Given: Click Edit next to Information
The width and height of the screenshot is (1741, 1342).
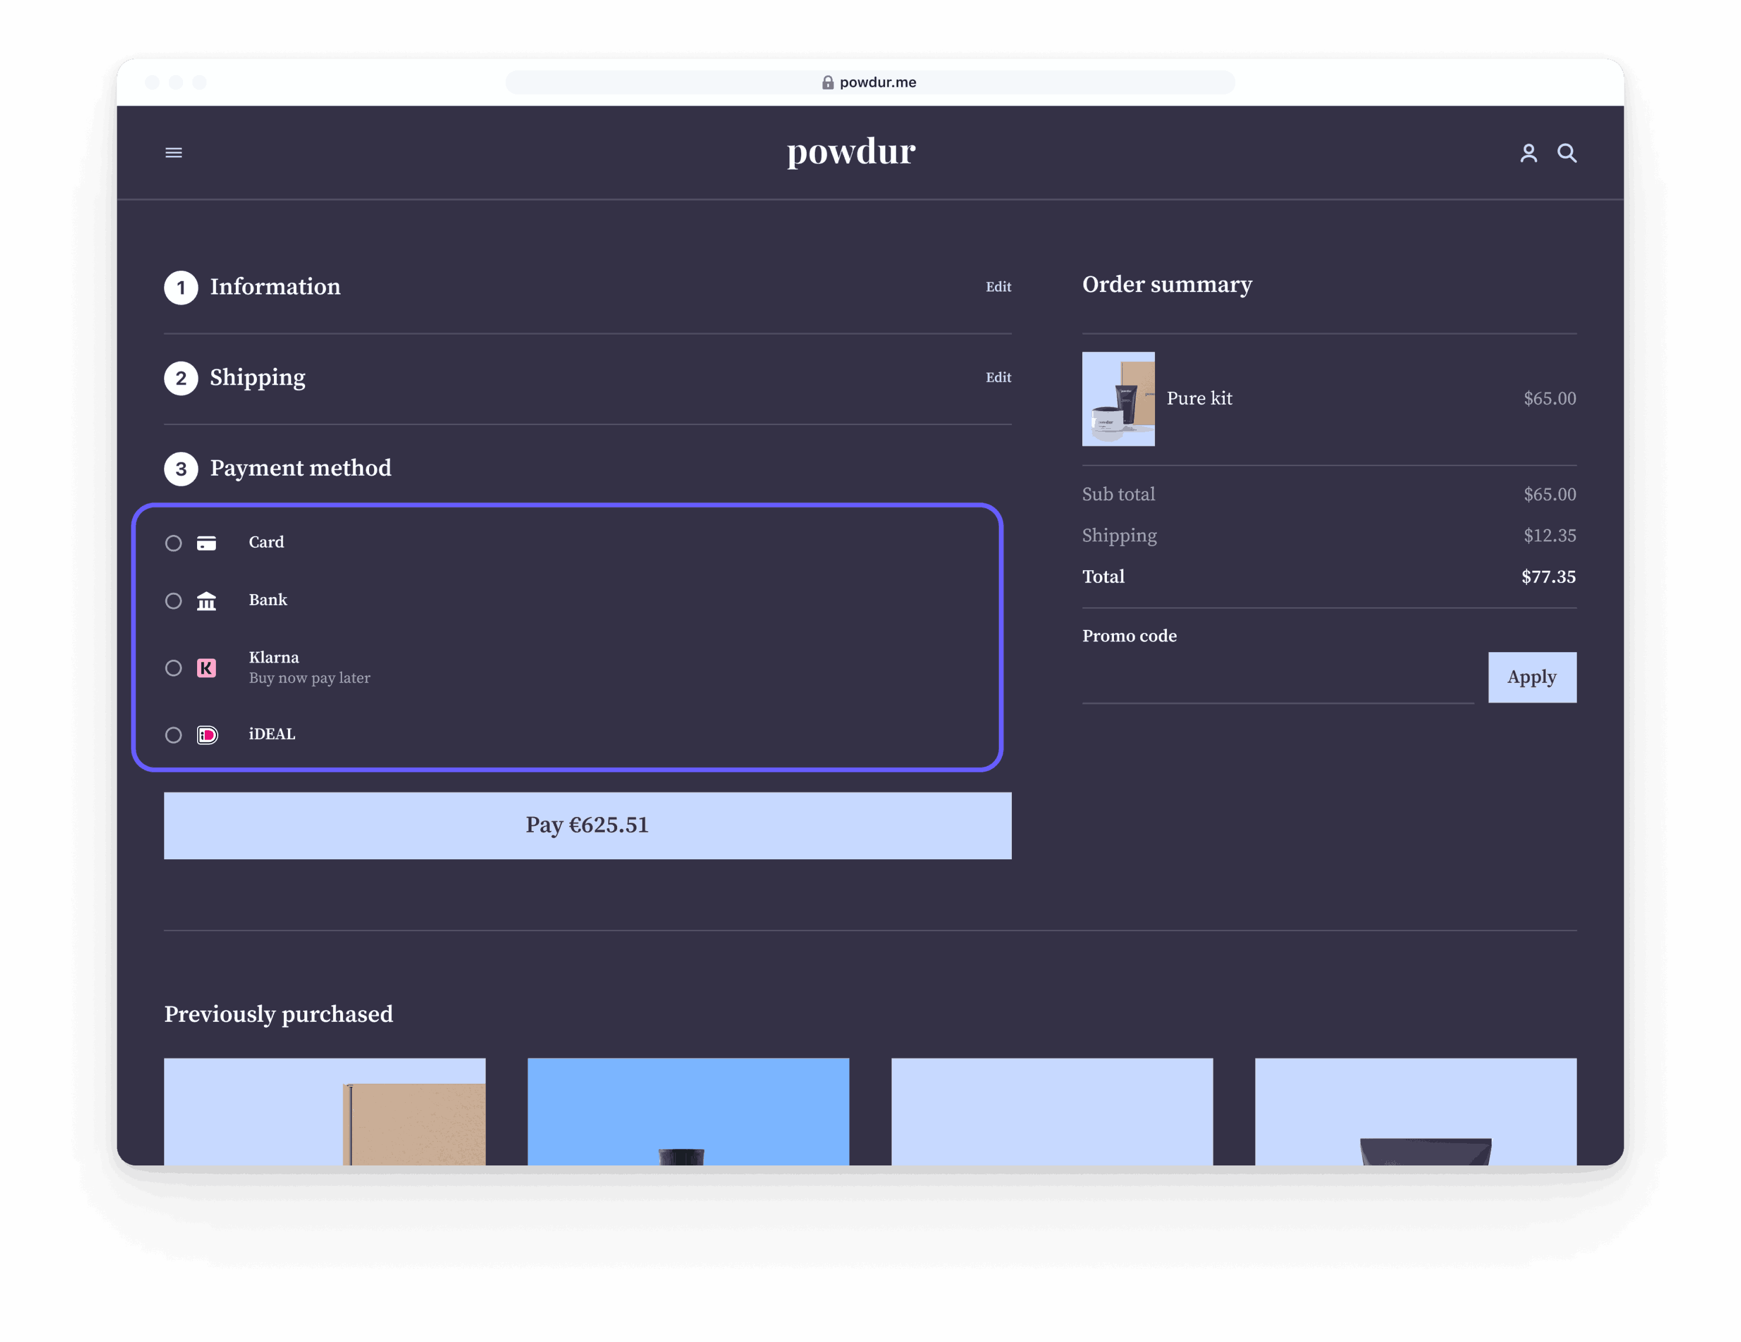Looking at the screenshot, I should coord(998,287).
